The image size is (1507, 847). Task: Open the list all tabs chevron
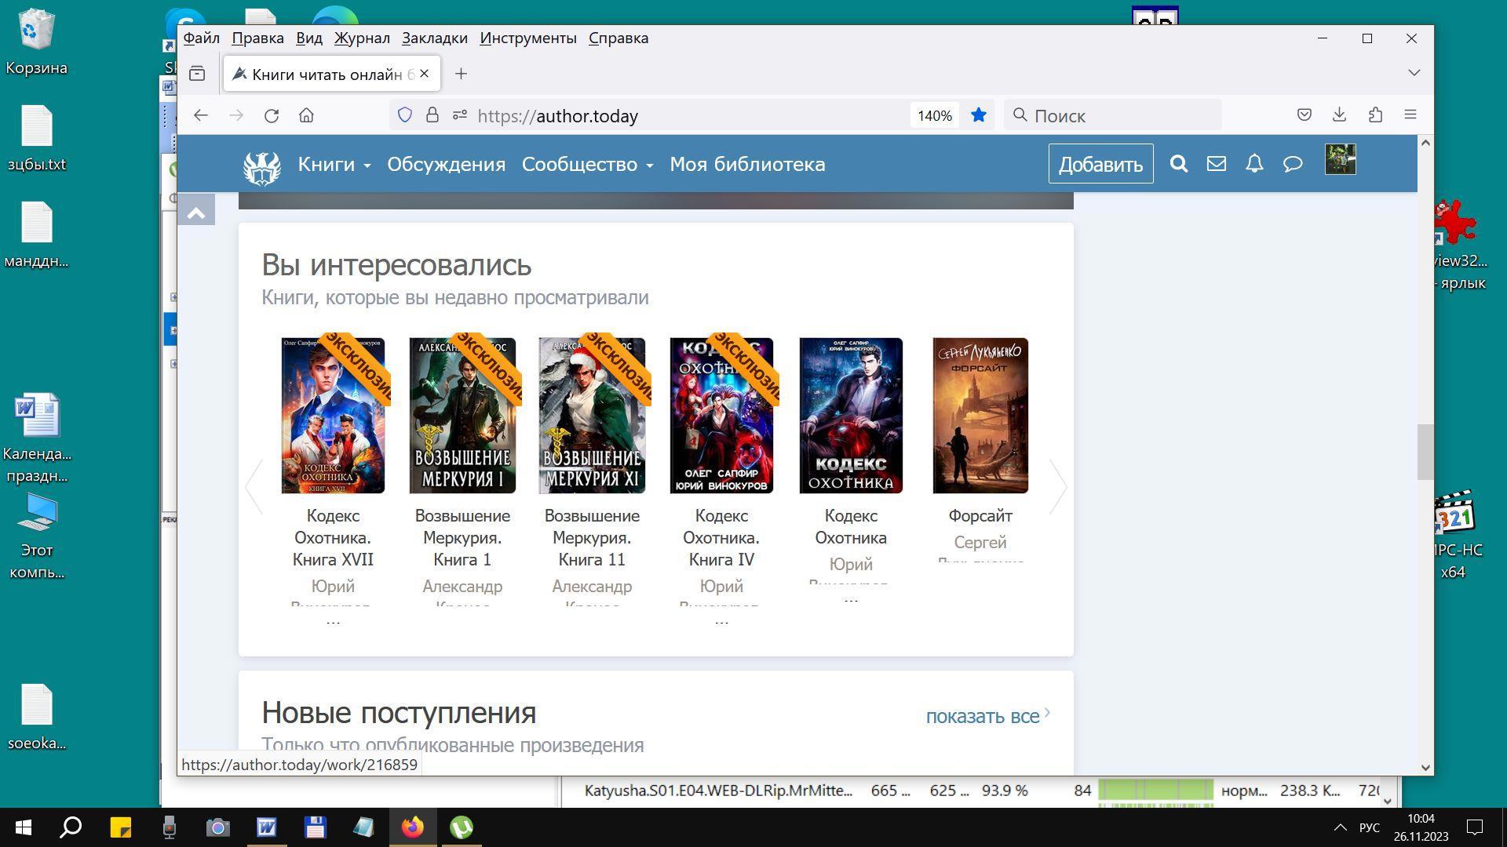(1414, 73)
